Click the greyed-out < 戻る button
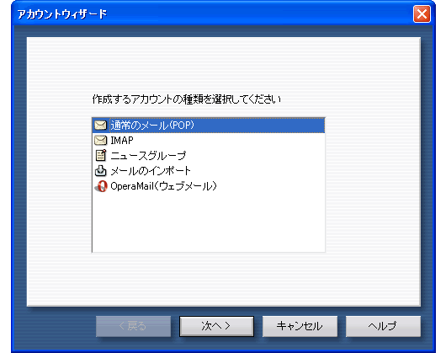This screenshot has height=353, width=446. [x=134, y=326]
